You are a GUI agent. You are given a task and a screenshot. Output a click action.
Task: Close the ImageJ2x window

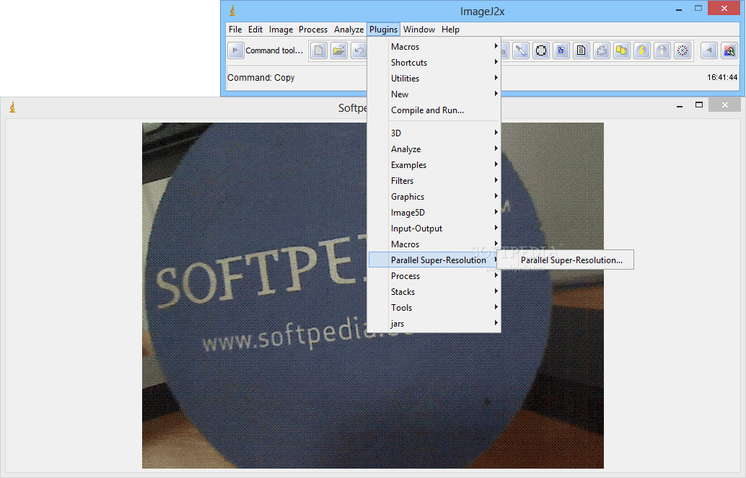[x=724, y=8]
